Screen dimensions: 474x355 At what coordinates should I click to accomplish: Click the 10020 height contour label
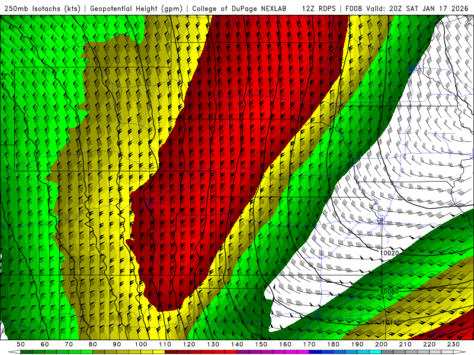389,253
